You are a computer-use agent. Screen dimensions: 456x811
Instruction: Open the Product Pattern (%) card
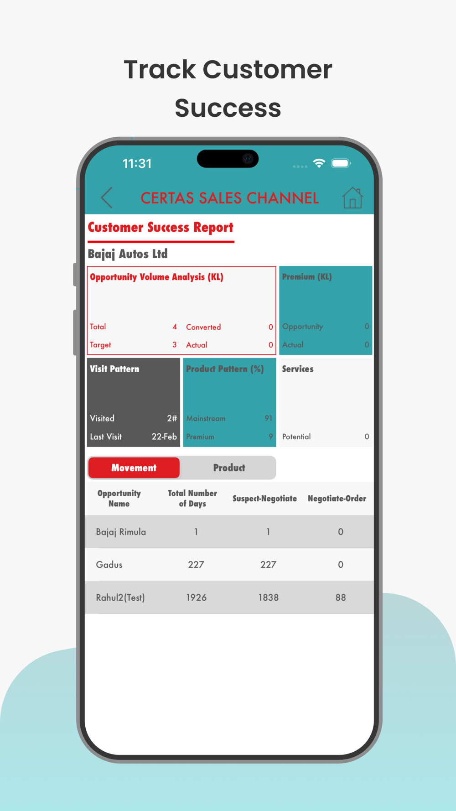click(x=229, y=402)
